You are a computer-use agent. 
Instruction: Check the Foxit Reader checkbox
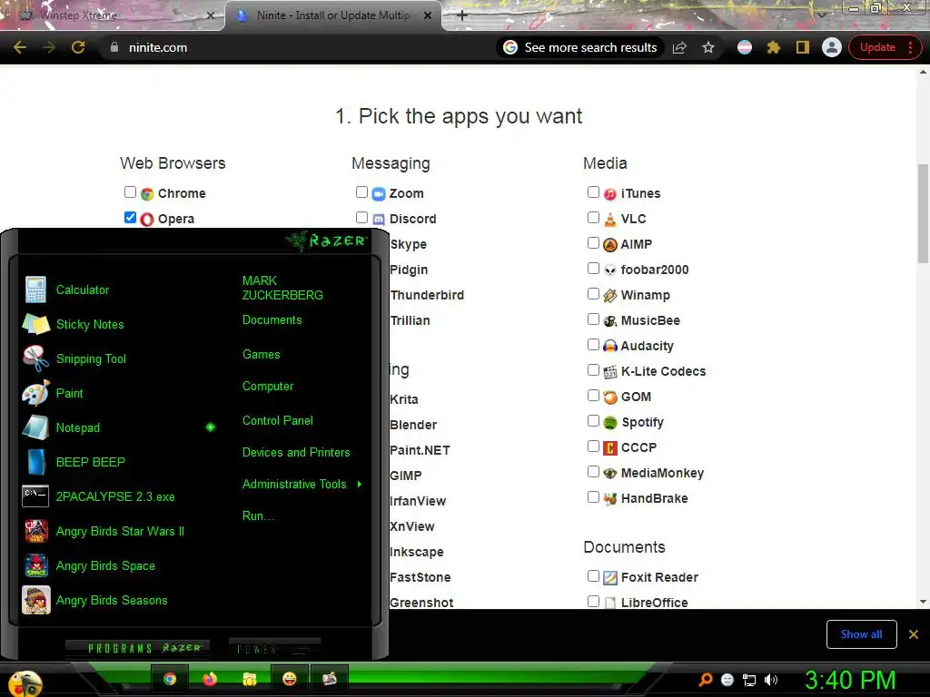coord(593,575)
